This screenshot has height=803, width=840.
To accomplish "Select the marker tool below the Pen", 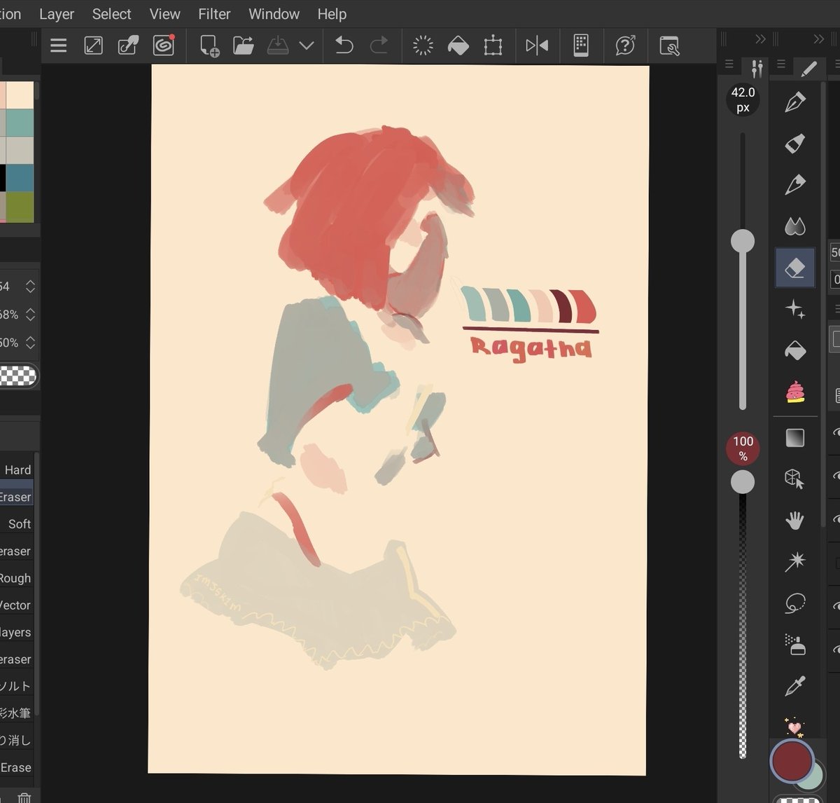I will coord(795,144).
